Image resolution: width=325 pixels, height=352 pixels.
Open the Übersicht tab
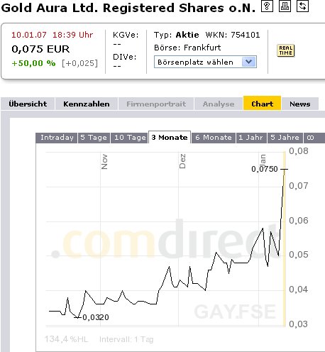coord(28,104)
